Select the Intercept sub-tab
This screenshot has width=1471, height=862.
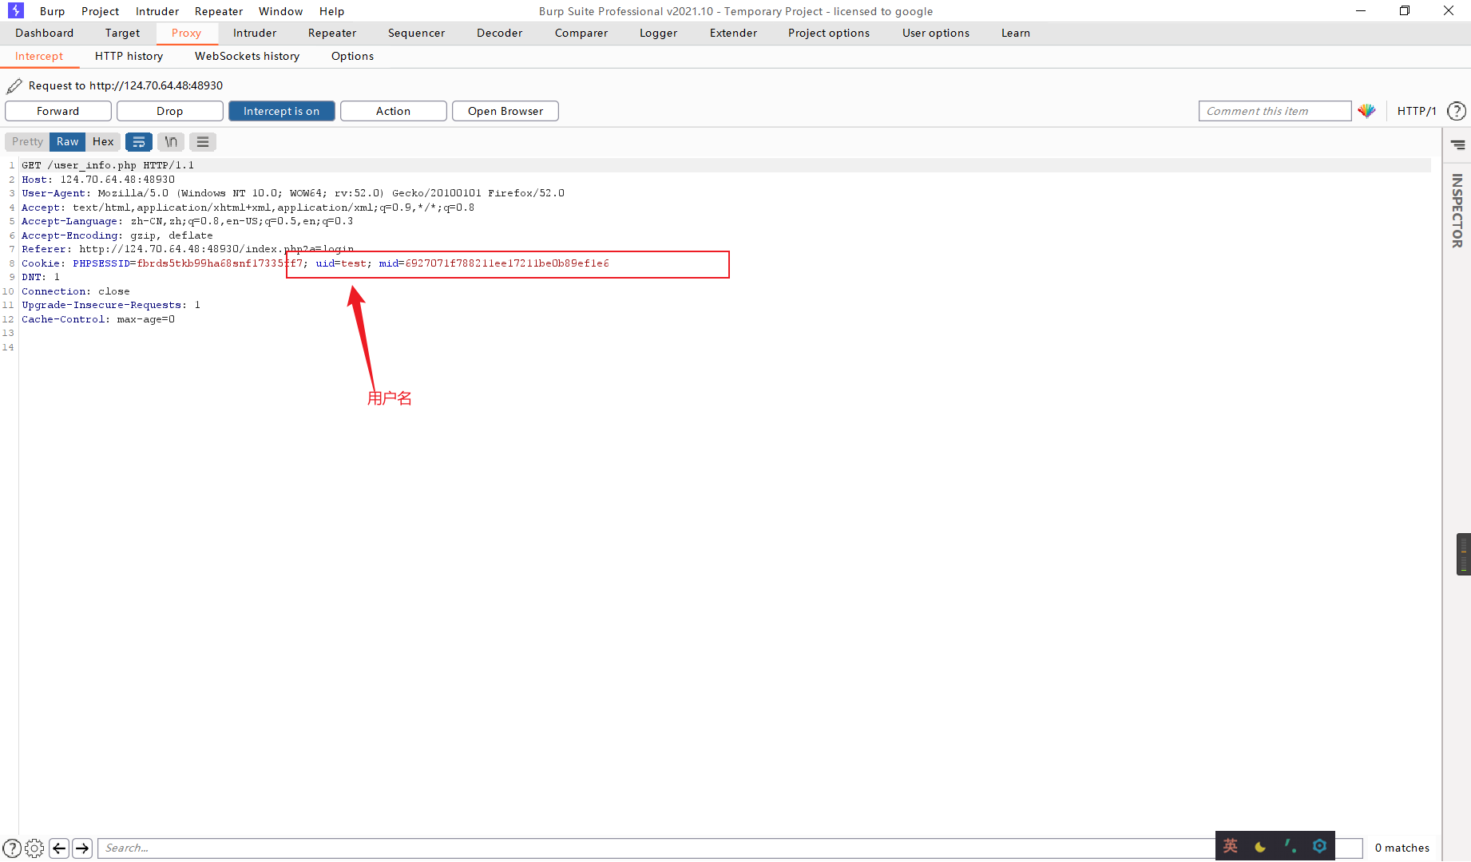click(x=39, y=56)
